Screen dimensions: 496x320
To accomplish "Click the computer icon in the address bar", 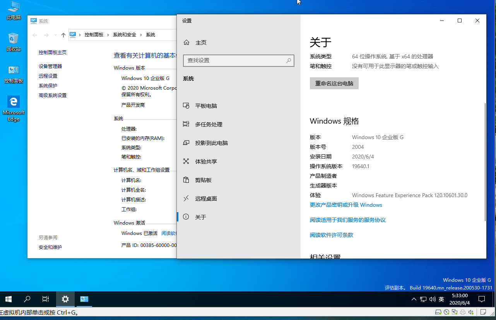I will point(73,35).
